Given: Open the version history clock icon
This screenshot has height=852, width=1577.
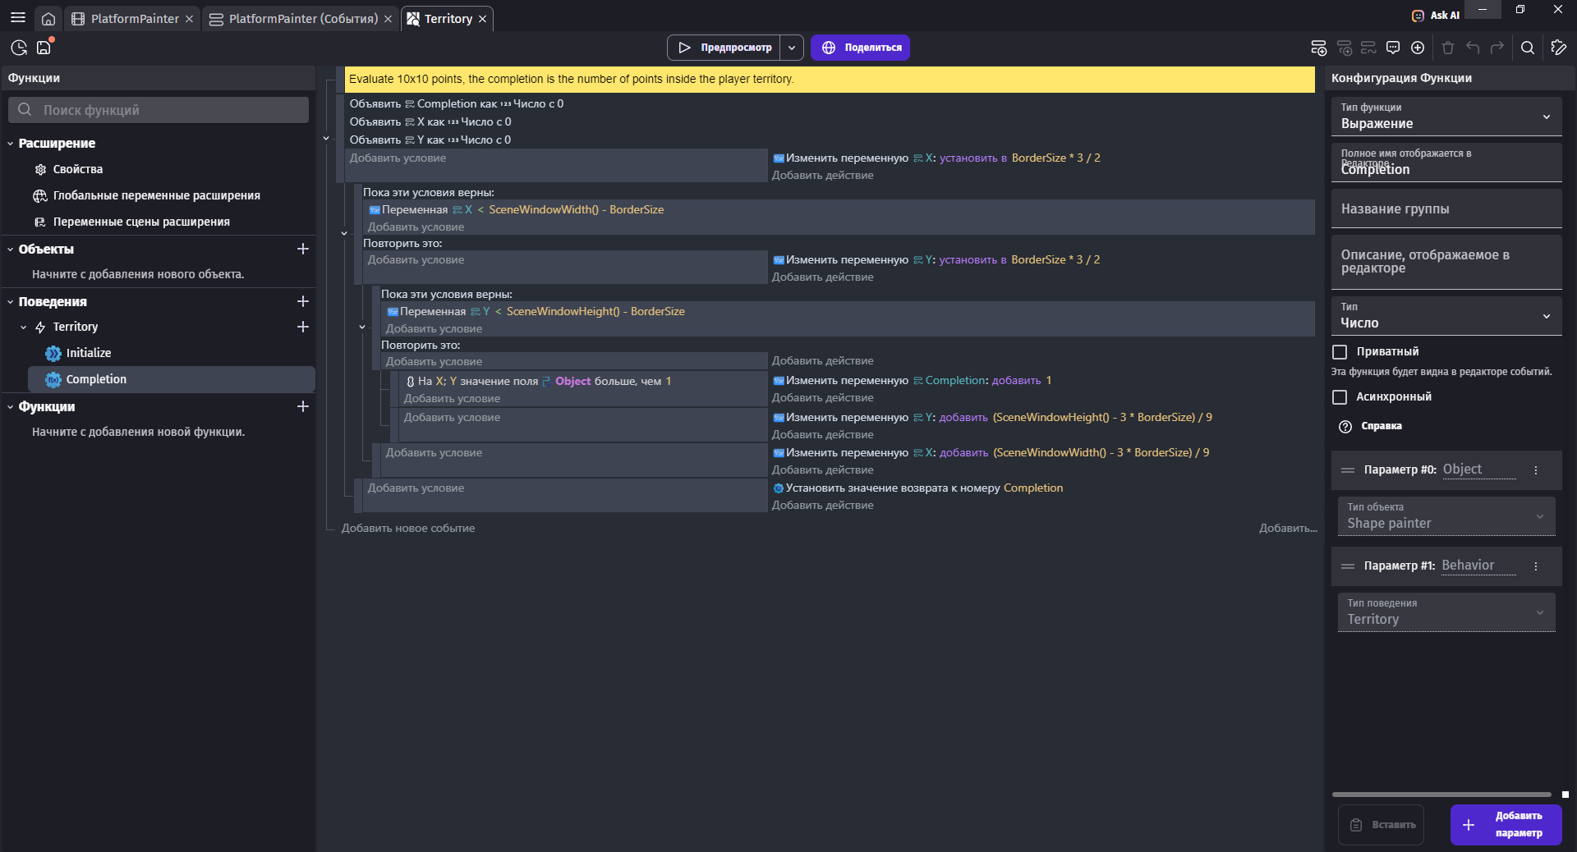Looking at the screenshot, I should (x=19, y=48).
